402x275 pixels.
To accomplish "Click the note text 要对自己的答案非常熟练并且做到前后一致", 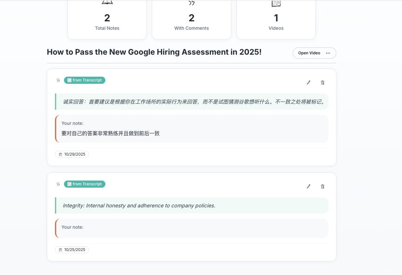I will click(x=111, y=133).
